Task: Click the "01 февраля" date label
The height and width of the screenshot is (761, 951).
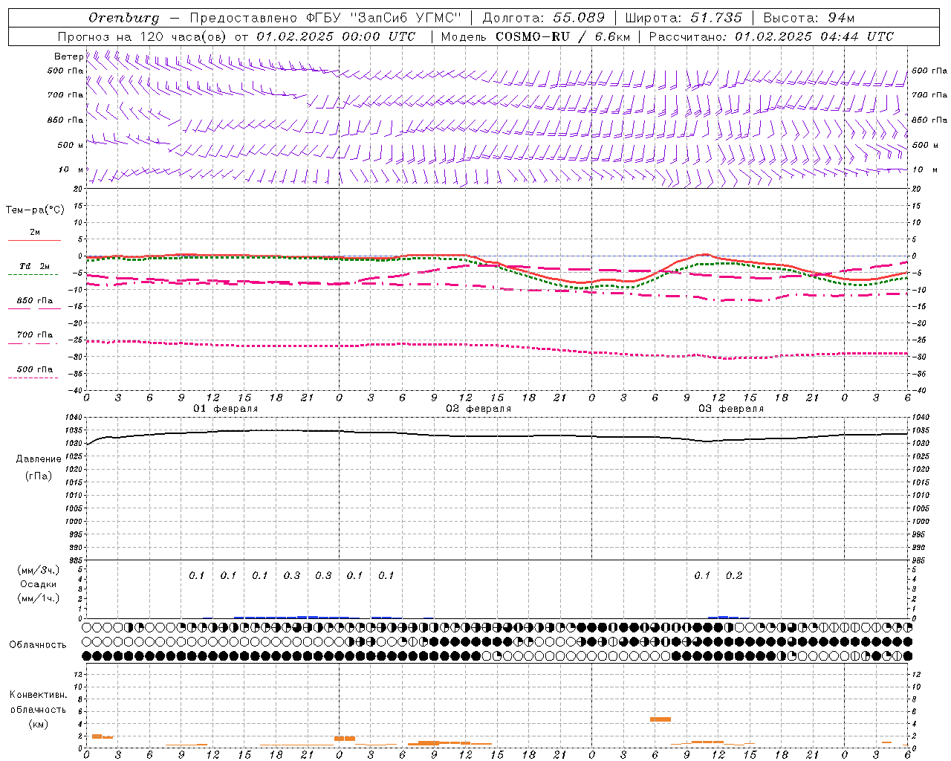Action: pyautogui.click(x=226, y=409)
